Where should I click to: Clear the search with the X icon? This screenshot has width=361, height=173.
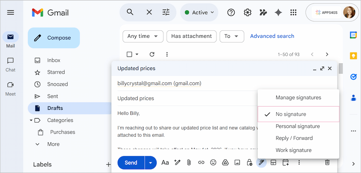[x=149, y=12]
